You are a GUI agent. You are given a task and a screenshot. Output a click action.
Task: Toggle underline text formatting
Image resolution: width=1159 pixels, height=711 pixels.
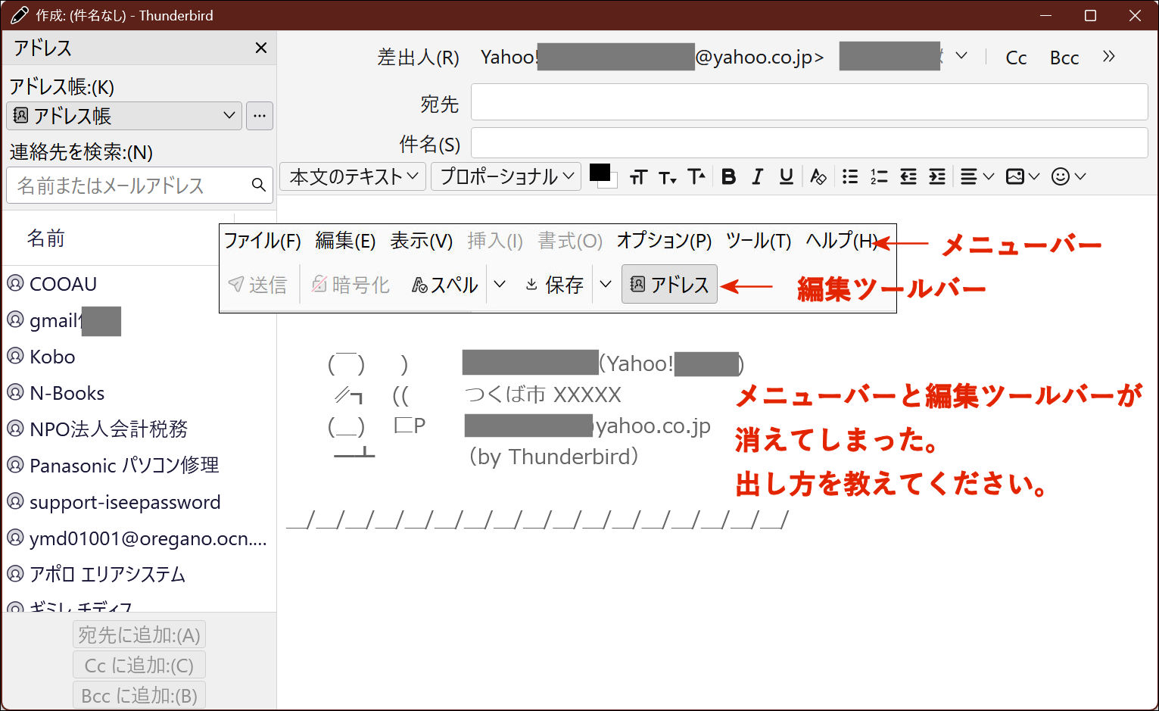click(787, 176)
